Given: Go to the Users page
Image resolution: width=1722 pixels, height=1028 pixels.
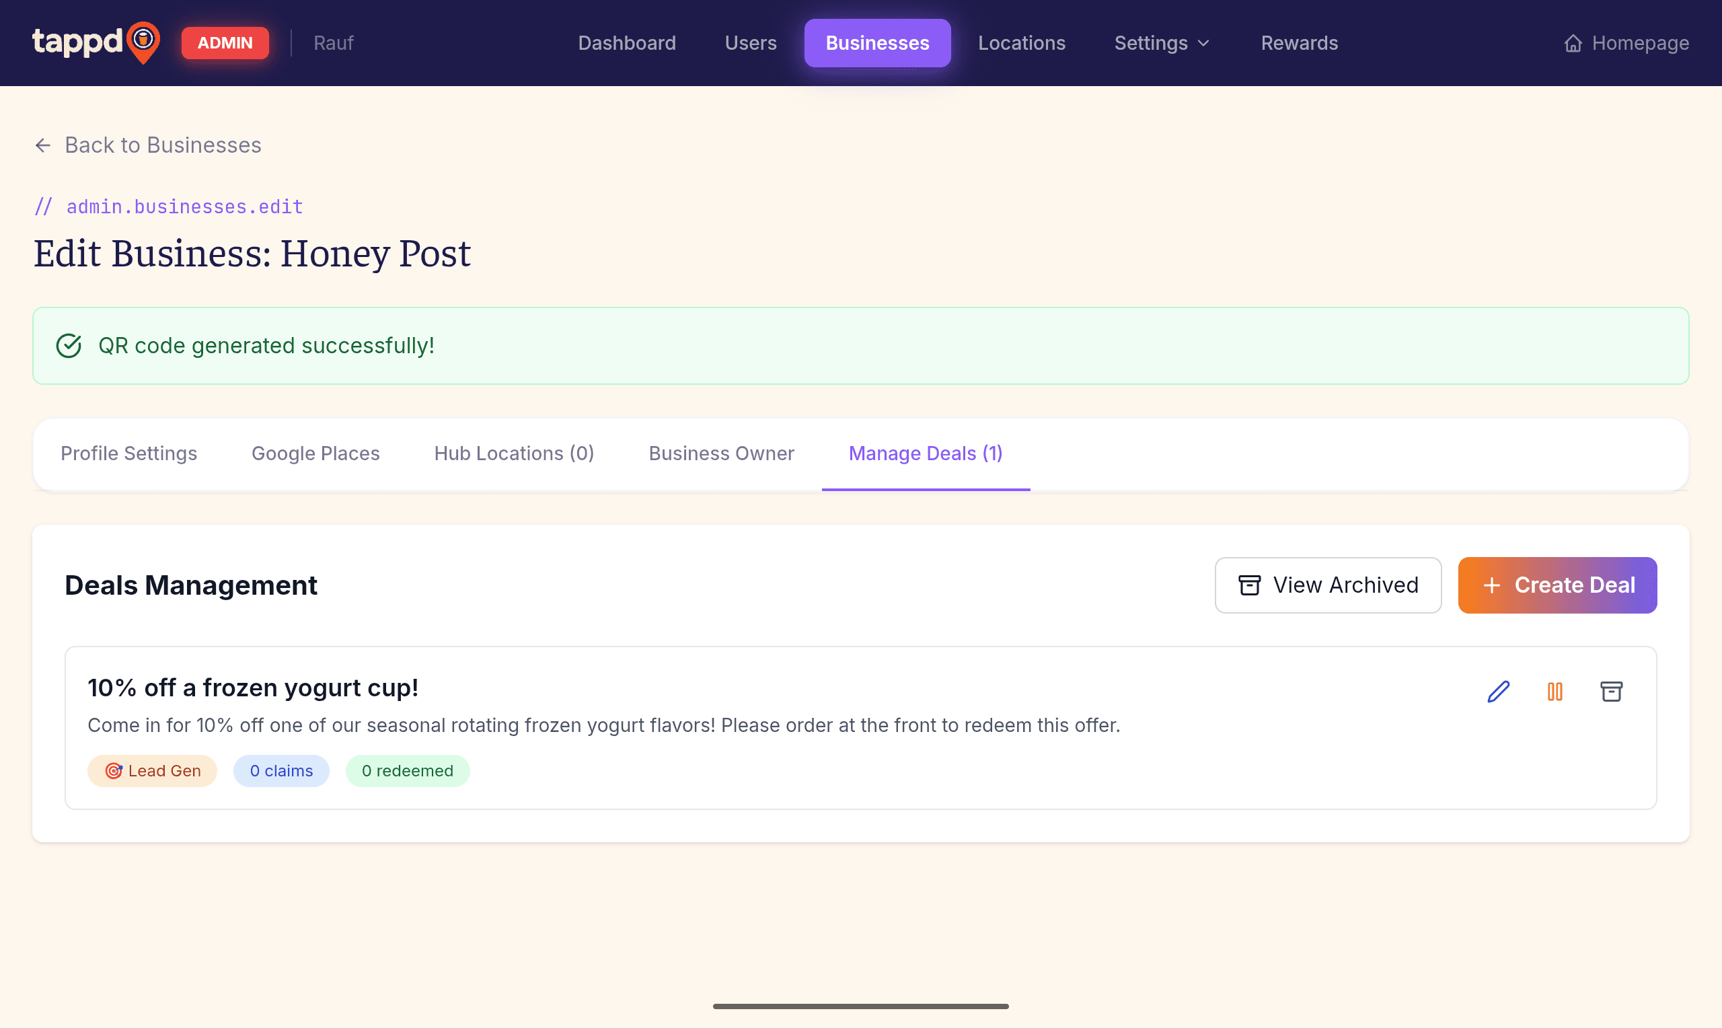Looking at the screenshot, I should (x=751, y=43).
